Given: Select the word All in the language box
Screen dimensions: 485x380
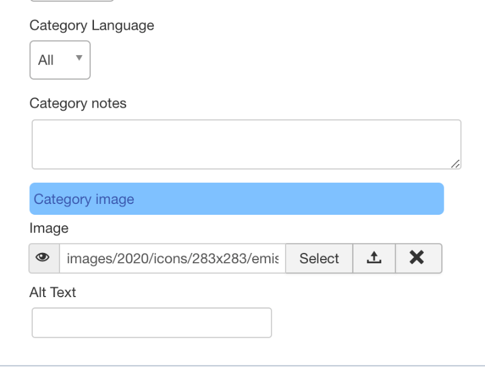Looking at the screenshot, I should [46, 60].
